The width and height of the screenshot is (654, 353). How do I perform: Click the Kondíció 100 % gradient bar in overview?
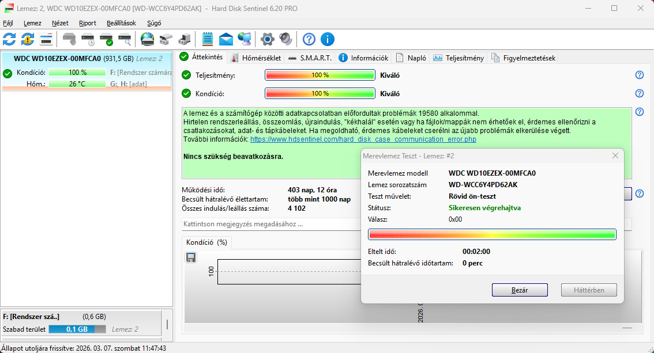(x=320, y=93)
